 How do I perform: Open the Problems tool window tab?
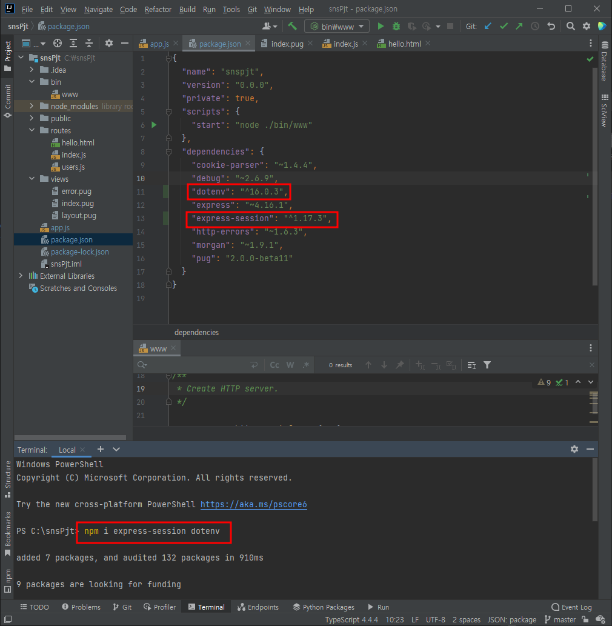pyautogui.click(x=81, y=607)
